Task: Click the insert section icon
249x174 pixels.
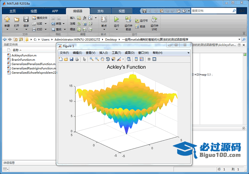Action: [79, 18]
